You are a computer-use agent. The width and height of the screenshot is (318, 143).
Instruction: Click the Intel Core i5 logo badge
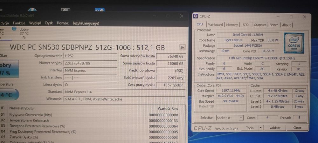pyautogui.click(x=294, y=43)
